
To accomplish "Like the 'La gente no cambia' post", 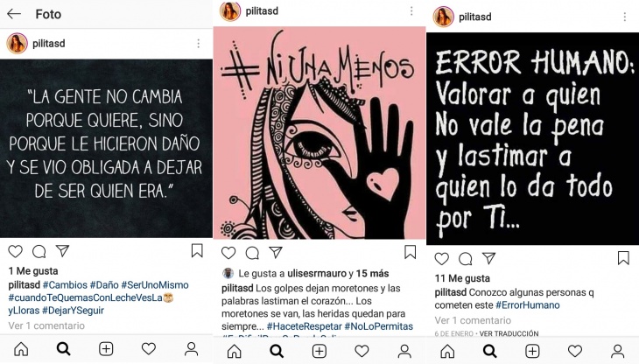I will click(16, 252).
